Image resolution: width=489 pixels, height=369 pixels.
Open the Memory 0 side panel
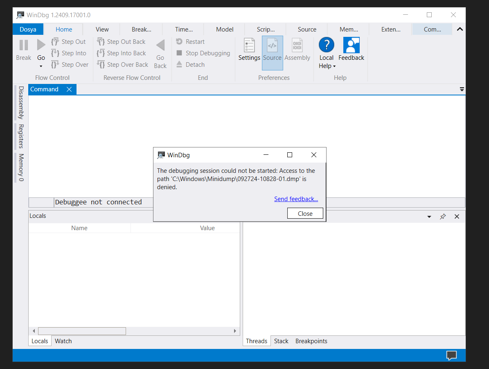21,168
